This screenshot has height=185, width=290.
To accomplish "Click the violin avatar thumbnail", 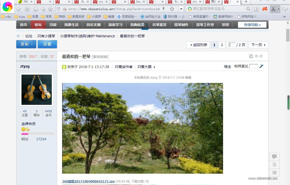I will click(37, 90).
